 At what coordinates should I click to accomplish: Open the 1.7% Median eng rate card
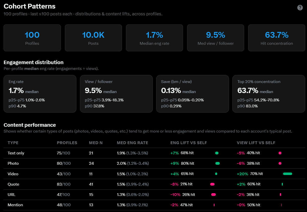tap(154, 38)
